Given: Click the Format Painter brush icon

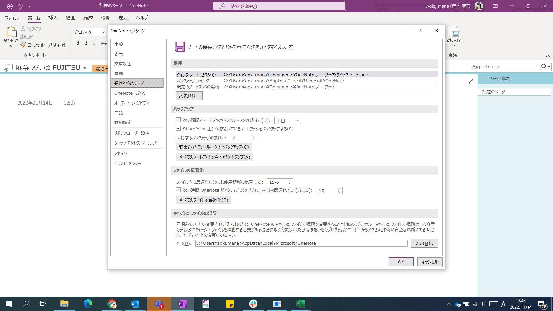Looking at the screenshot, I should click(x=23, y=45).
